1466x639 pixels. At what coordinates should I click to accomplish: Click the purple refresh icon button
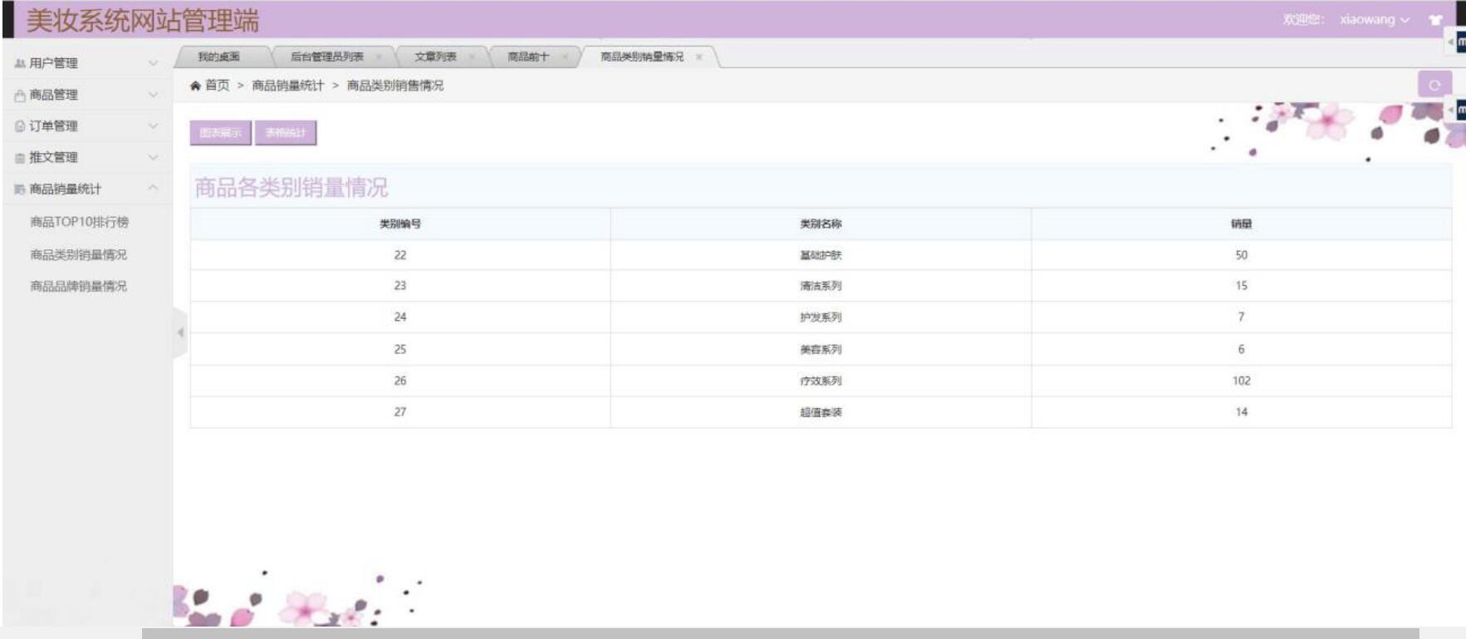pyautogui.click(x=1434, y=85)
